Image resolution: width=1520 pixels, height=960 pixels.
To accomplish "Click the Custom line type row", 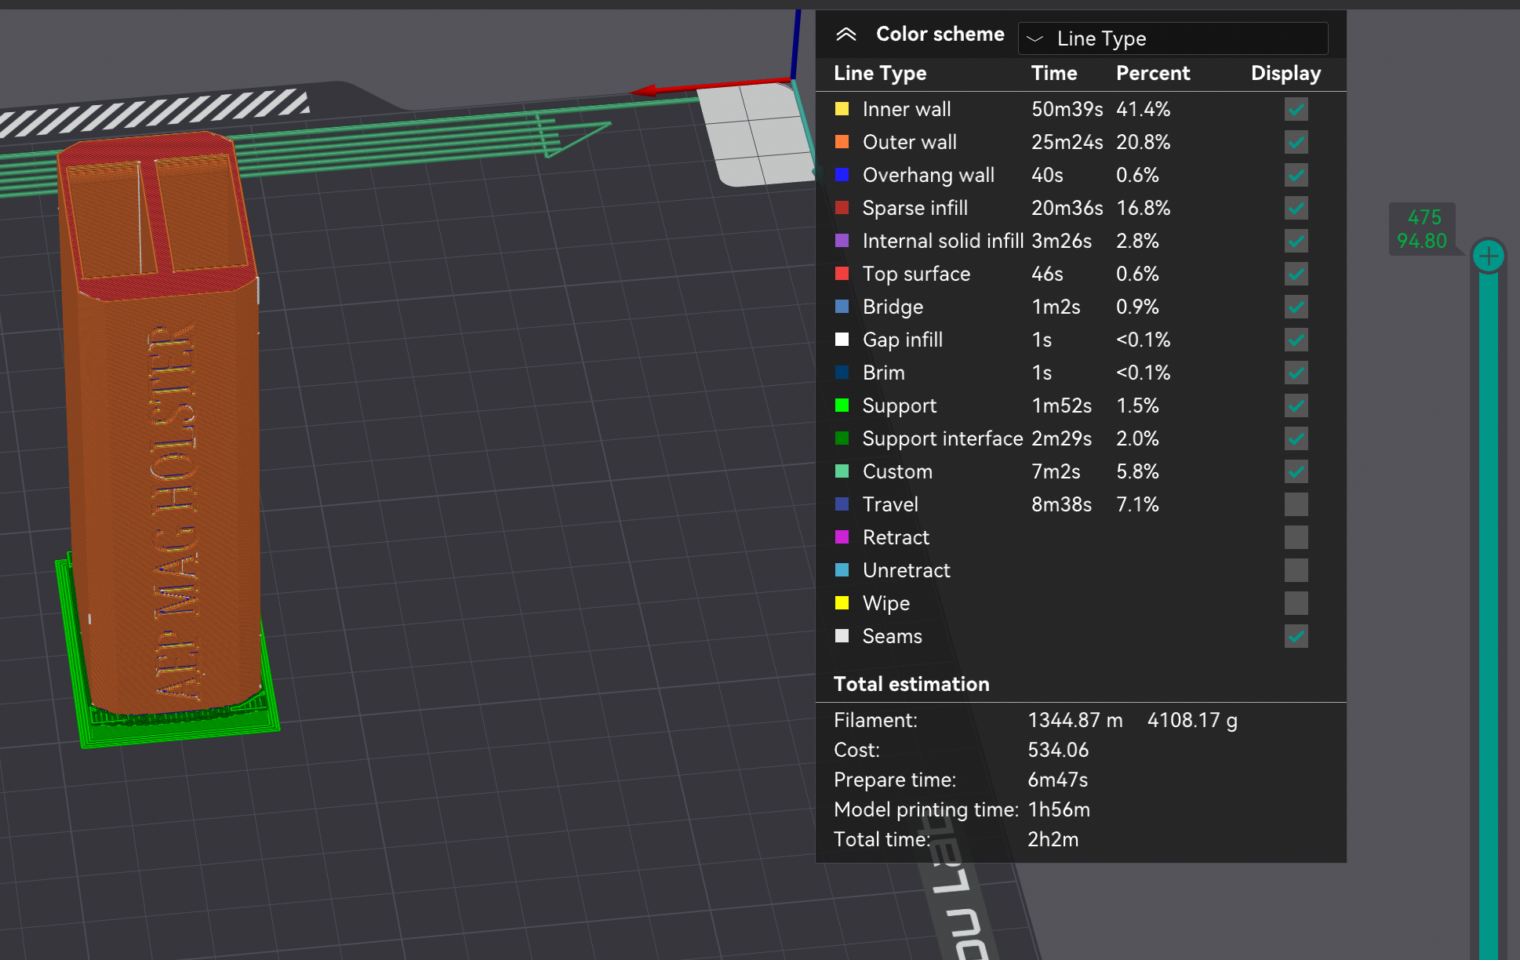I will [897, 471].
